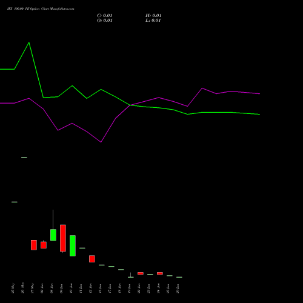Image resolution: width=303 pixels, height=303 pixels.
Task: Click the 26 May date label
Action: coord(23,288)
